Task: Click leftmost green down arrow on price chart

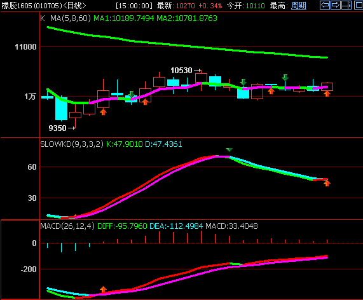Action: [132, 94]
